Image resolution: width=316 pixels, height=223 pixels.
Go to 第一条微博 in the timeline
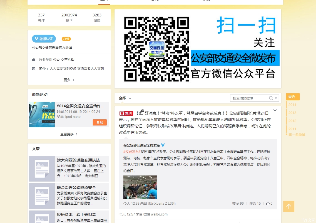297,135
